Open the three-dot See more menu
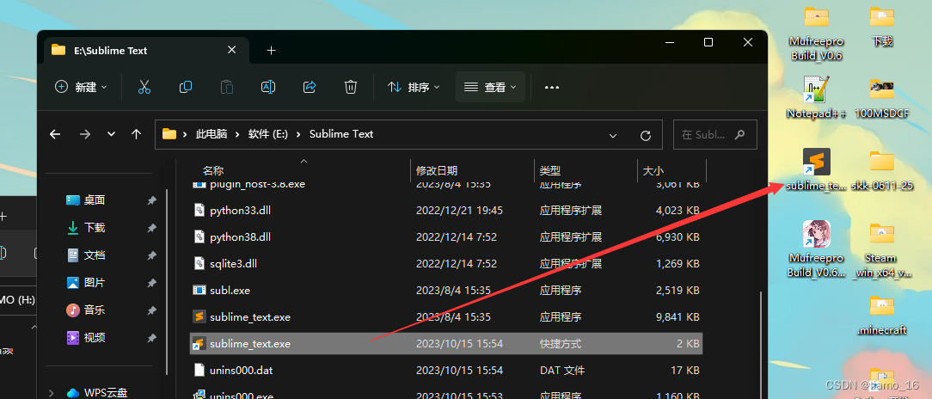932x399 pixels. (552, 88)
